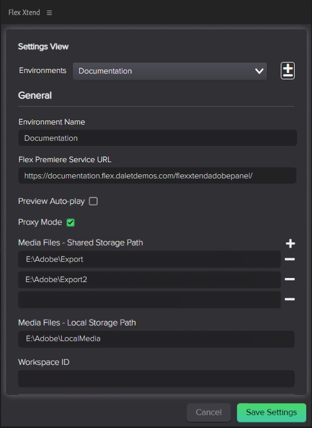Image resolution: width=312 pixels, height=428 pixels.
Task: Click the Media Files - Local Storage Path label
Action: pos(77,323)
